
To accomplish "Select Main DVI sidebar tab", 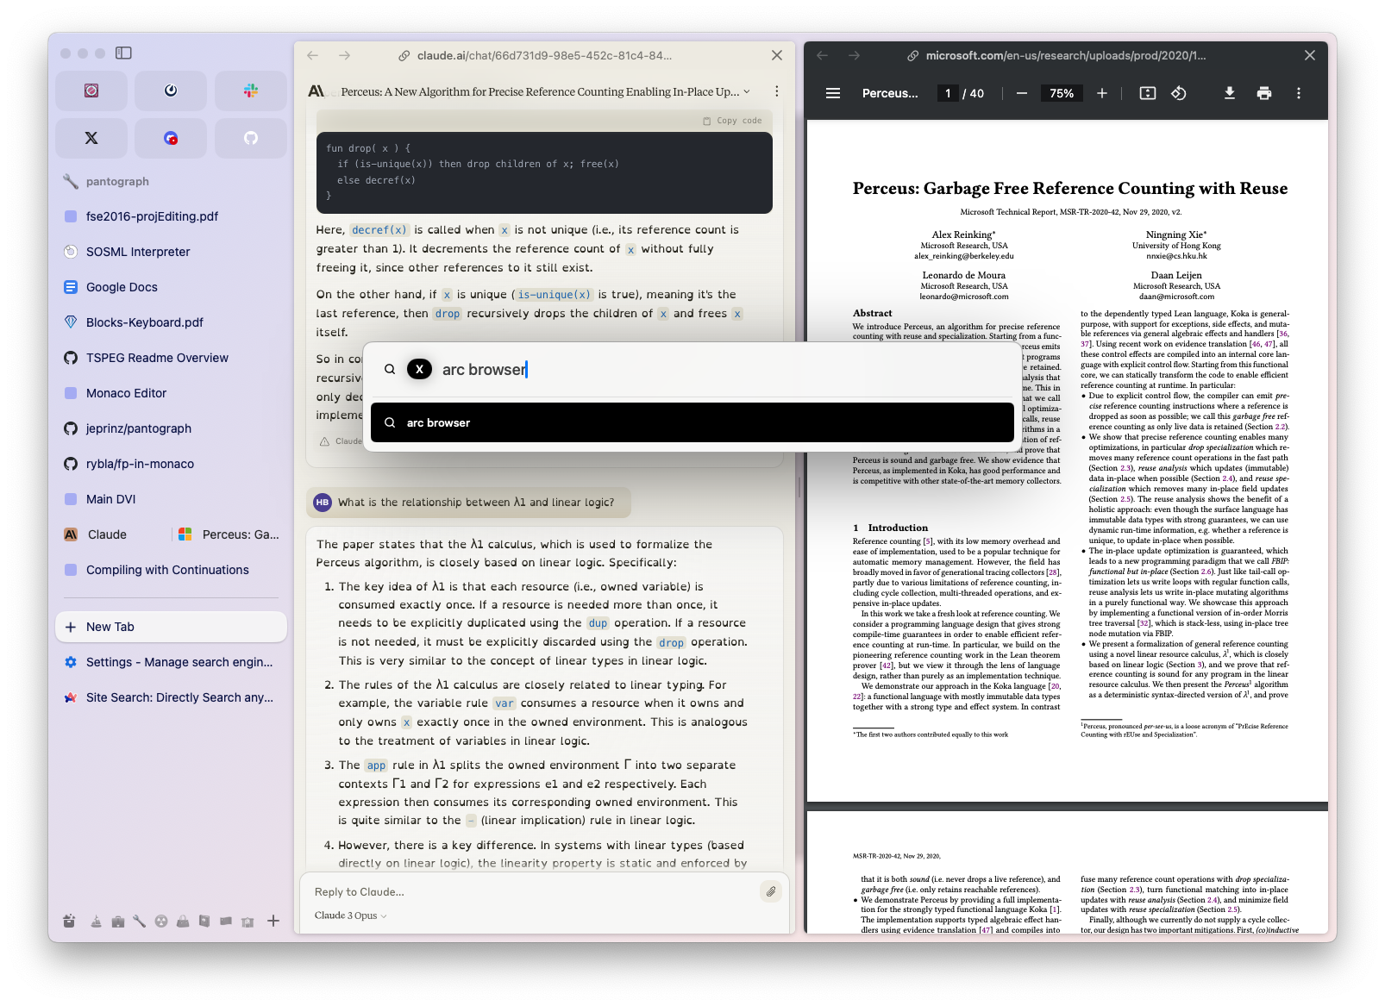I will [x=171, y=499].
